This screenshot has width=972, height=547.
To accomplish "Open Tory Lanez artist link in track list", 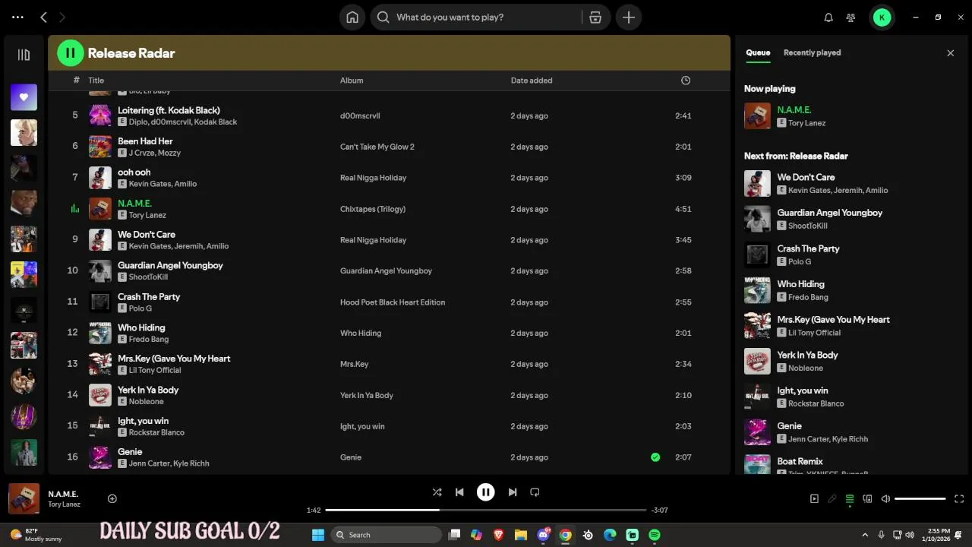I will pyautogui.click(x=147, y=215).
